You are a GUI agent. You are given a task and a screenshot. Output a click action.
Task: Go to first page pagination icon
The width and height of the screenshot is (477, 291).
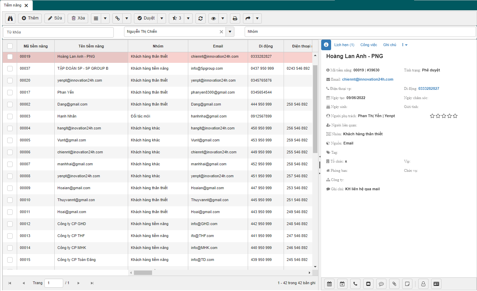point(10,283)
